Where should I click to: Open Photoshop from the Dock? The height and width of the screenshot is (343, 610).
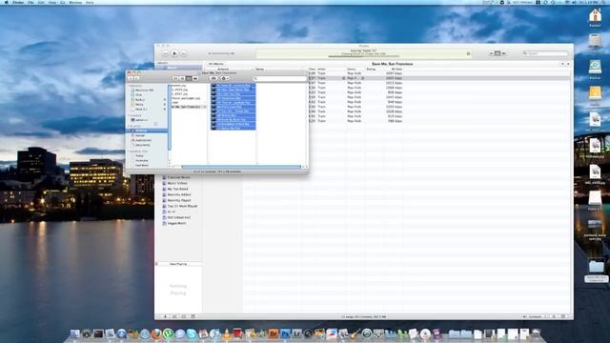coord(285,333)
